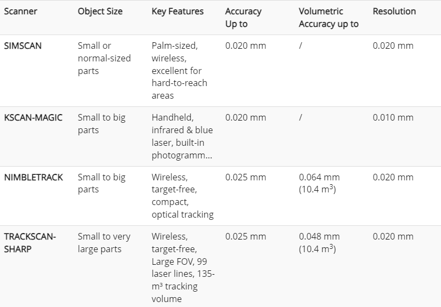This screenshot has width=441, height=307.
Task: Select the NIMBLETRACK scanner name
Action: (33, 177)
